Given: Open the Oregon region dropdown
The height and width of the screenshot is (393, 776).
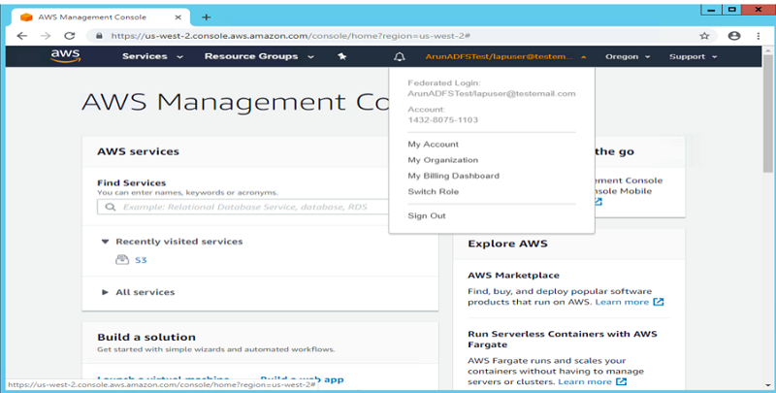Looking at the screenshot, I should pos(628,56).
